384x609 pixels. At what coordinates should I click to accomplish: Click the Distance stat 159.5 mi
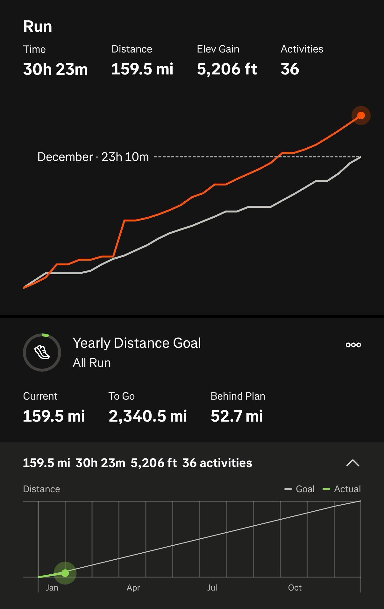pos(142,69)
